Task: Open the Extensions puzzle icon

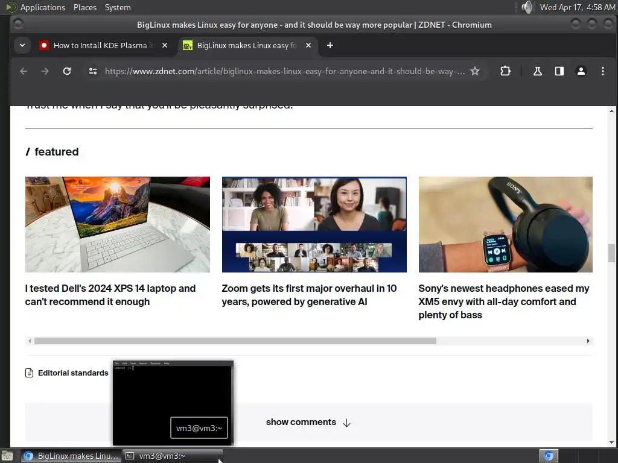Action: (x=505, y=71)
